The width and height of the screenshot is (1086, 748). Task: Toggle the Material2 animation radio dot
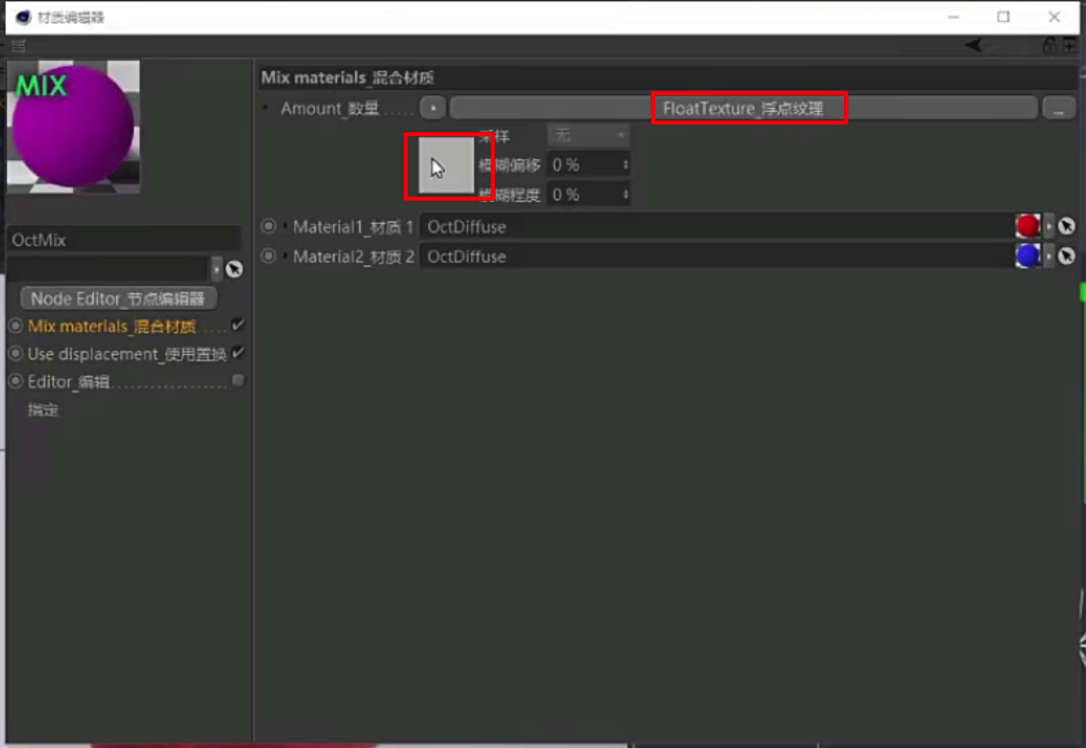click(268, 256)
